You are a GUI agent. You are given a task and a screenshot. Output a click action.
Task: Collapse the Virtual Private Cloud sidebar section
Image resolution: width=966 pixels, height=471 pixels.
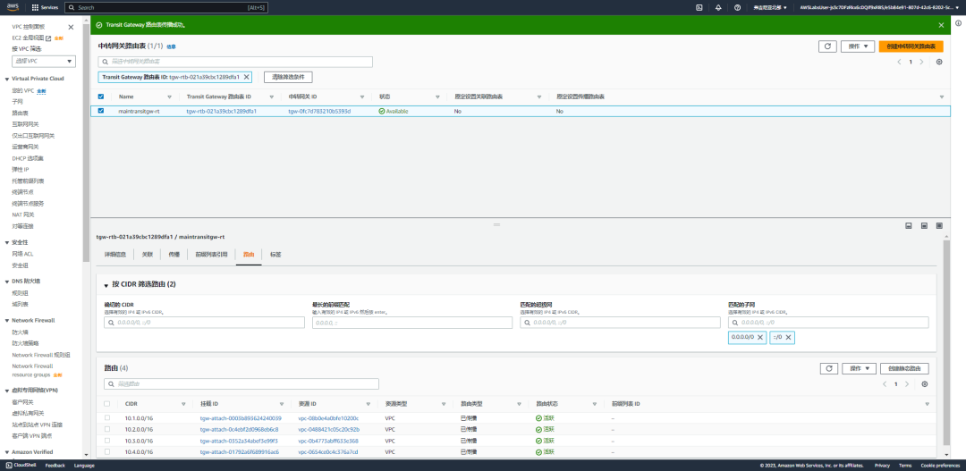[x=7, y=79]
